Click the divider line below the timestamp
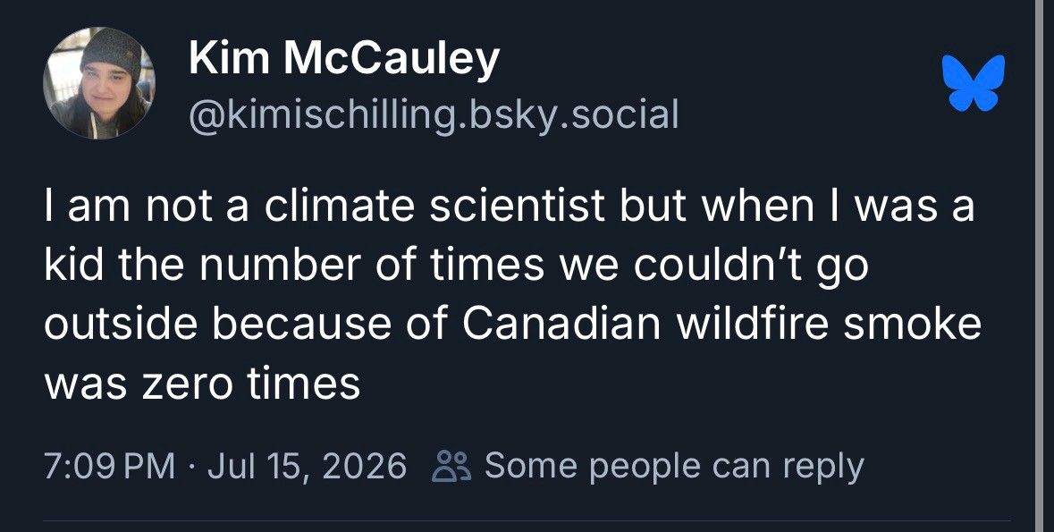Viewport: 1054px width, 532px height. pyautogui.click(x=527, y=519)
